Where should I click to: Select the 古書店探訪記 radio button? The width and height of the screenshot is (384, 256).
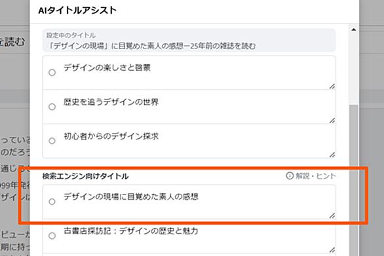[52, 236]
